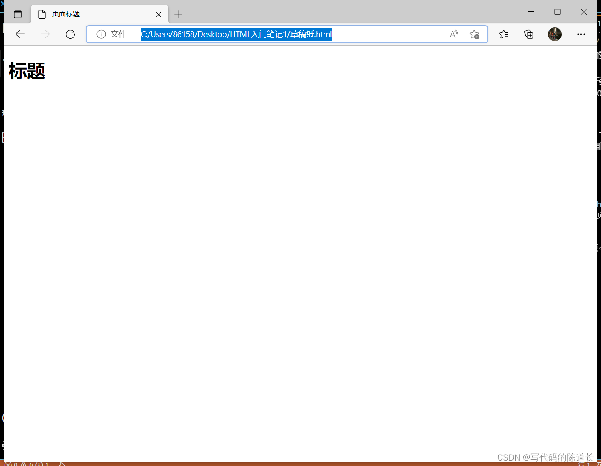The width and height of the screenshot is (601, 466).
Task: Go forward with the forward arrow
Action: pyautogui.click(x=45, y=34)
